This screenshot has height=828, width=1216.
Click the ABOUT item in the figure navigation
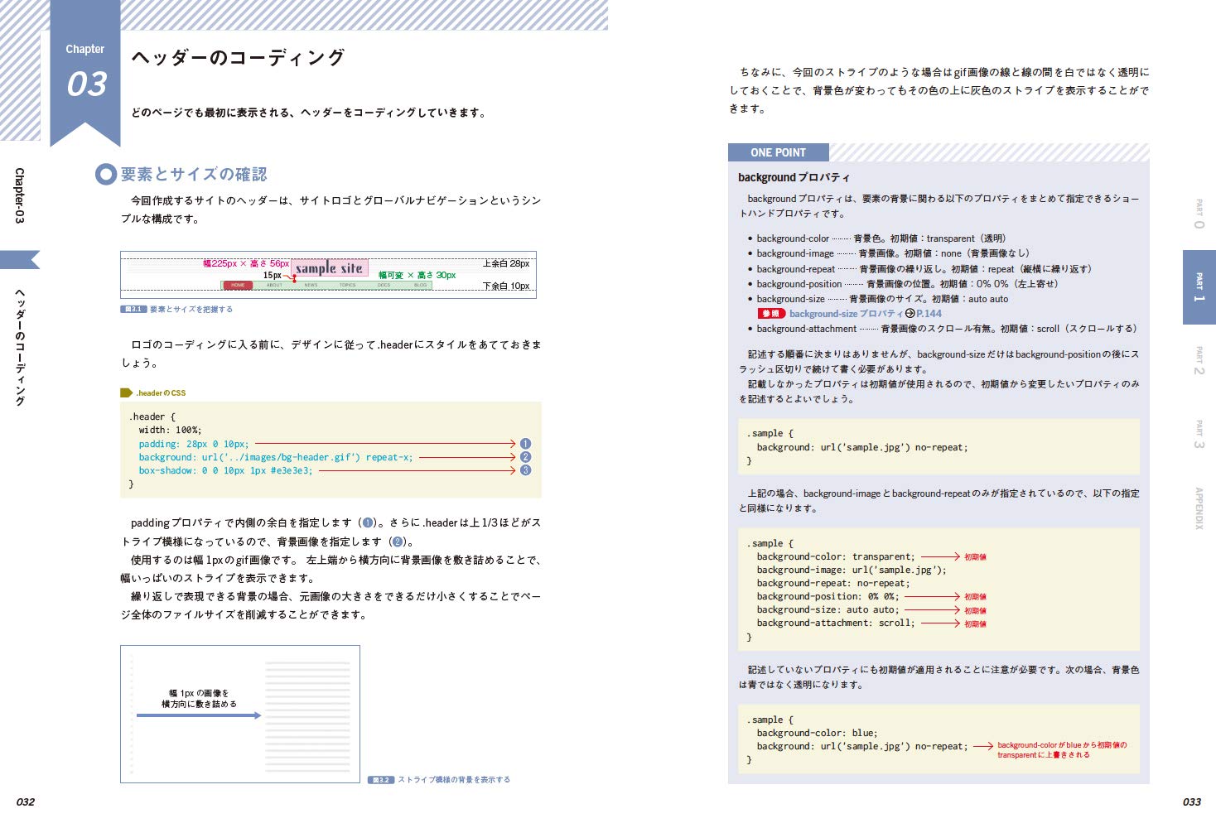click(274, 285)
